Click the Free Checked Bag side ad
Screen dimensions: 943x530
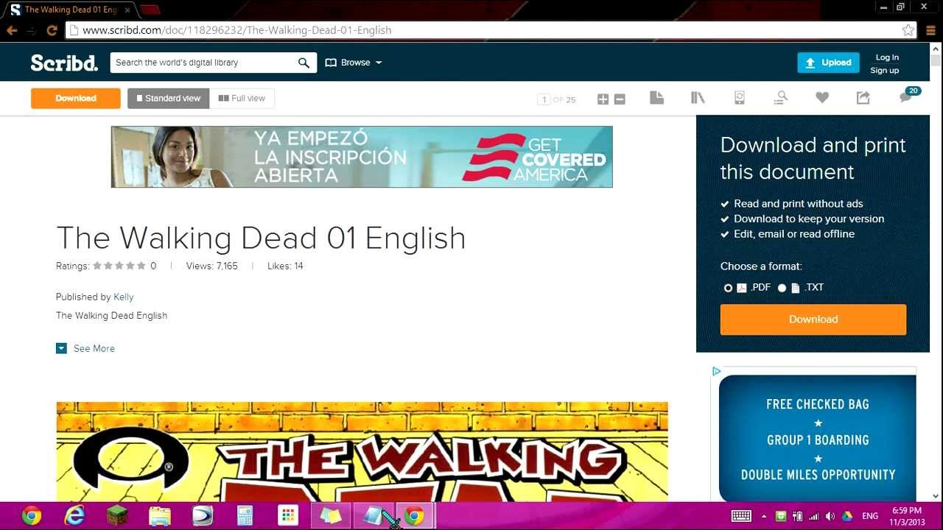(x=818, y=439)
